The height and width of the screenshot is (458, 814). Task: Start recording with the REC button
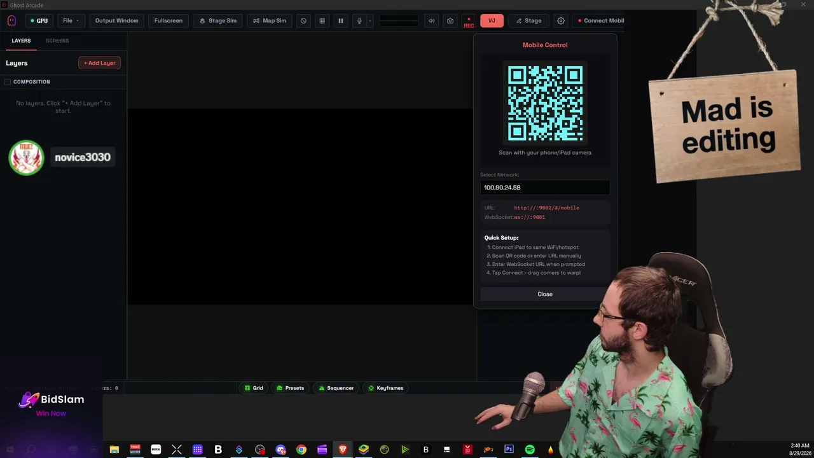pyautogui.click(x=469, y=22)
